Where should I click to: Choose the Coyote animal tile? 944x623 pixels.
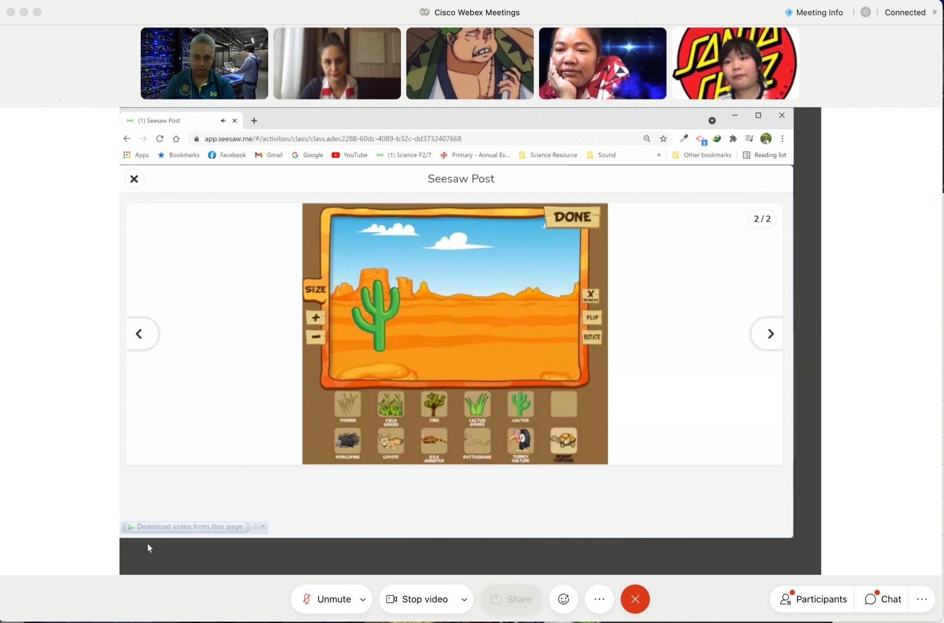pos(391,441)
